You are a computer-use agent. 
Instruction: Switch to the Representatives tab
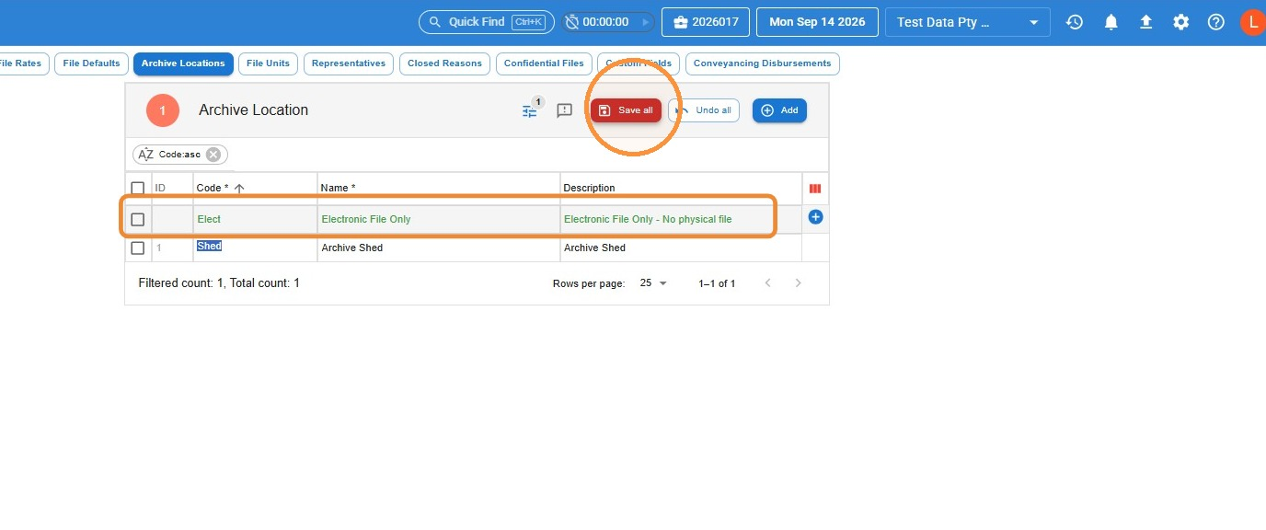(x=349, y=63)
